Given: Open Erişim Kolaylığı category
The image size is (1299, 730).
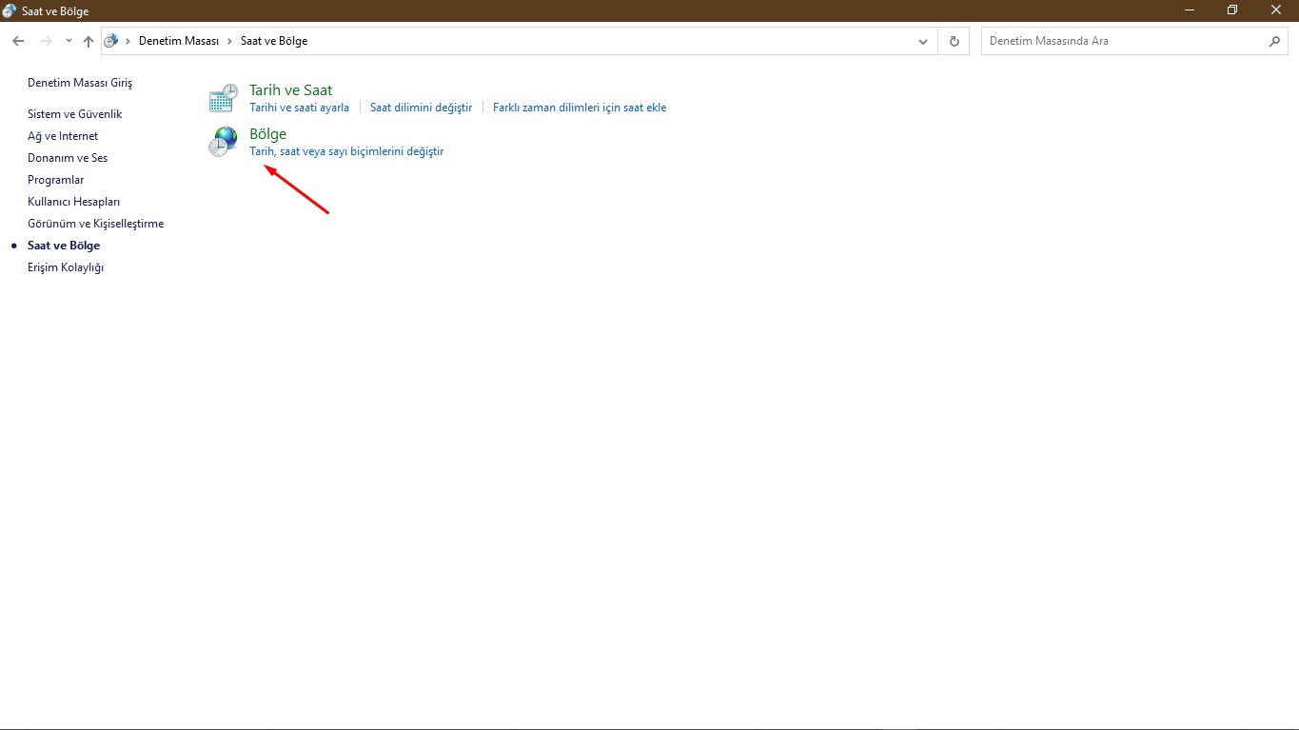Looking at the screenshot, I should (66, 267).
